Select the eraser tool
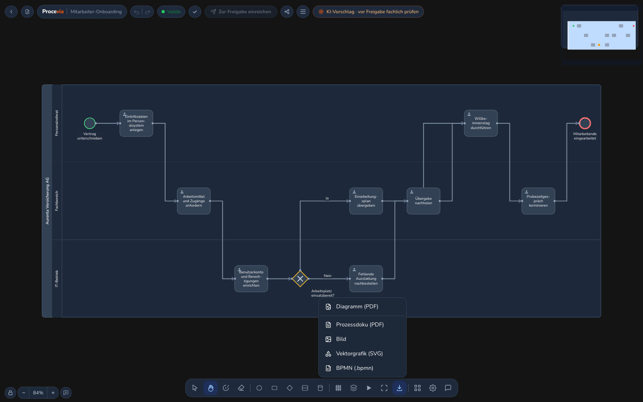The image size is (643, 402). pyautogui.click(x=241, y=388)
